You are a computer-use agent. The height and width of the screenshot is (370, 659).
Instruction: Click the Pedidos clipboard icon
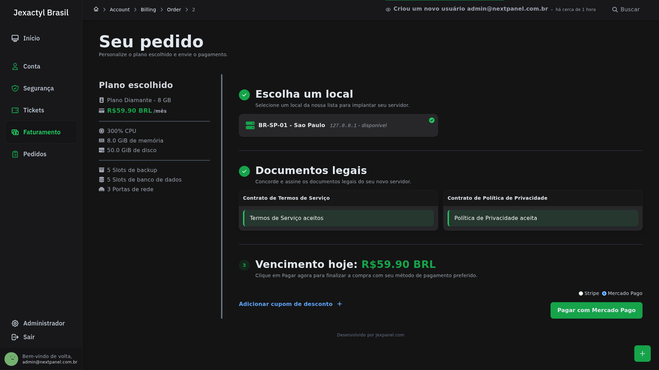(x=15, y=154)
